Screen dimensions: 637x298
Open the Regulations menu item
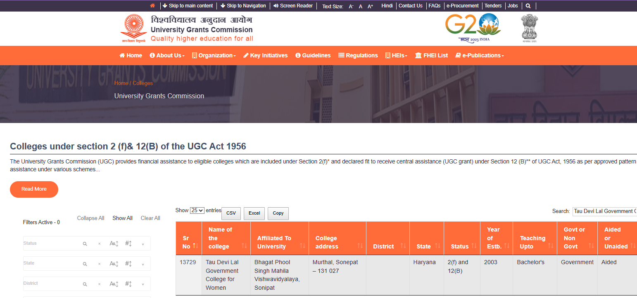tap(358, 55)
